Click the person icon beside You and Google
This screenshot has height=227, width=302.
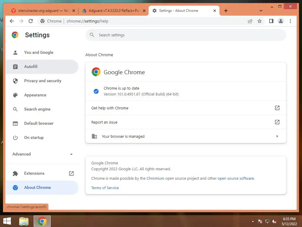pos(15,53)
